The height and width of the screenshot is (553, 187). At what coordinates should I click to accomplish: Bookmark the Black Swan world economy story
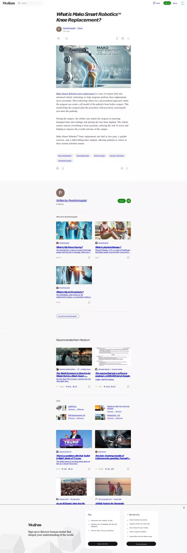[x=89, y=387]
